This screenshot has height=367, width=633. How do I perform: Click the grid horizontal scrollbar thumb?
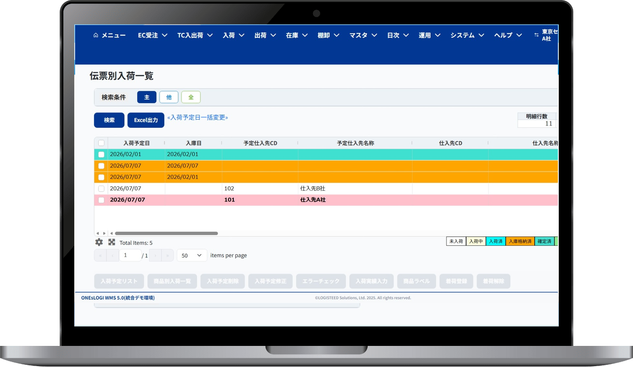[166, 233]
